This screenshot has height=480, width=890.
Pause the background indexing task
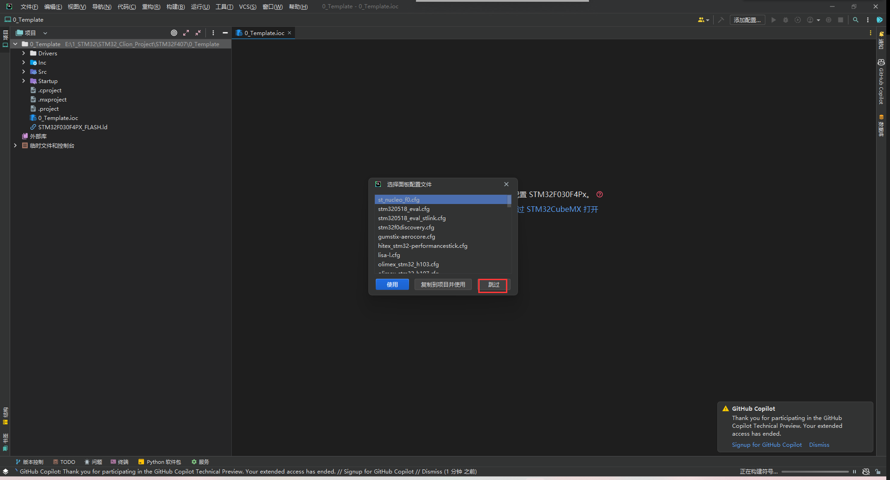click(x=854, y=472)
